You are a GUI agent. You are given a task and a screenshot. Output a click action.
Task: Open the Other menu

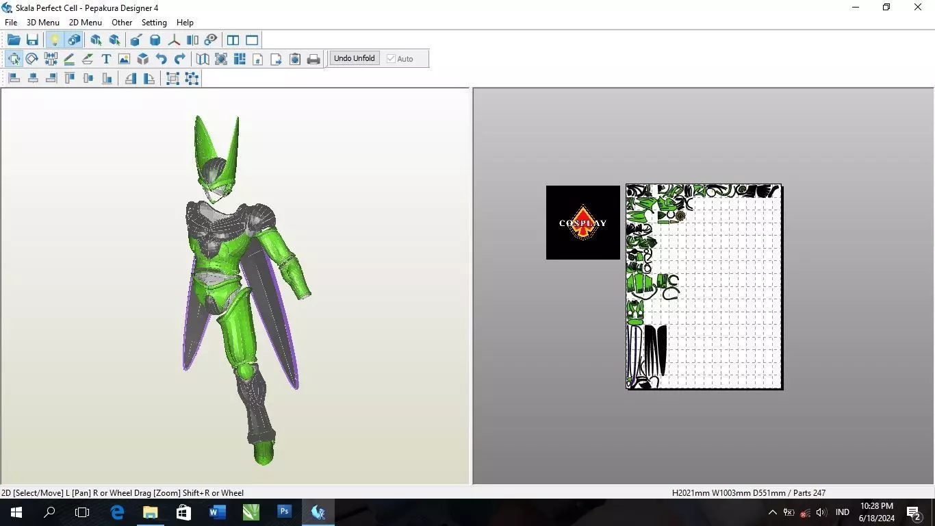tap(122, 23)
